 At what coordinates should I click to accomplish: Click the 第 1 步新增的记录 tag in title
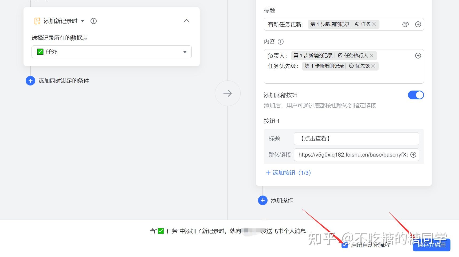[x=329, y=24]
